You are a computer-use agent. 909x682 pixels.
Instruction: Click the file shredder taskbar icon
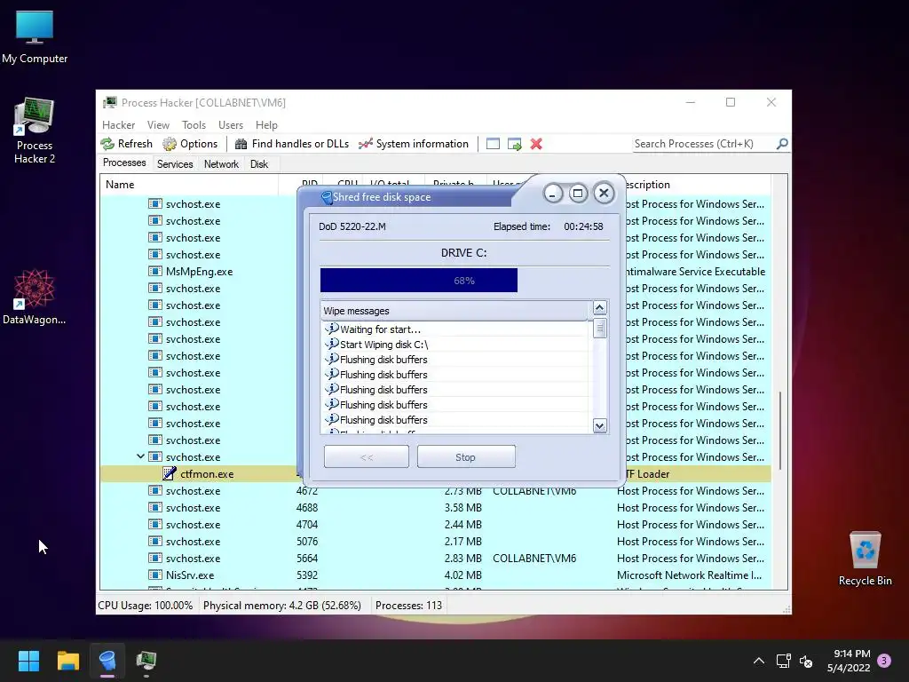click(x=107, y=661)
